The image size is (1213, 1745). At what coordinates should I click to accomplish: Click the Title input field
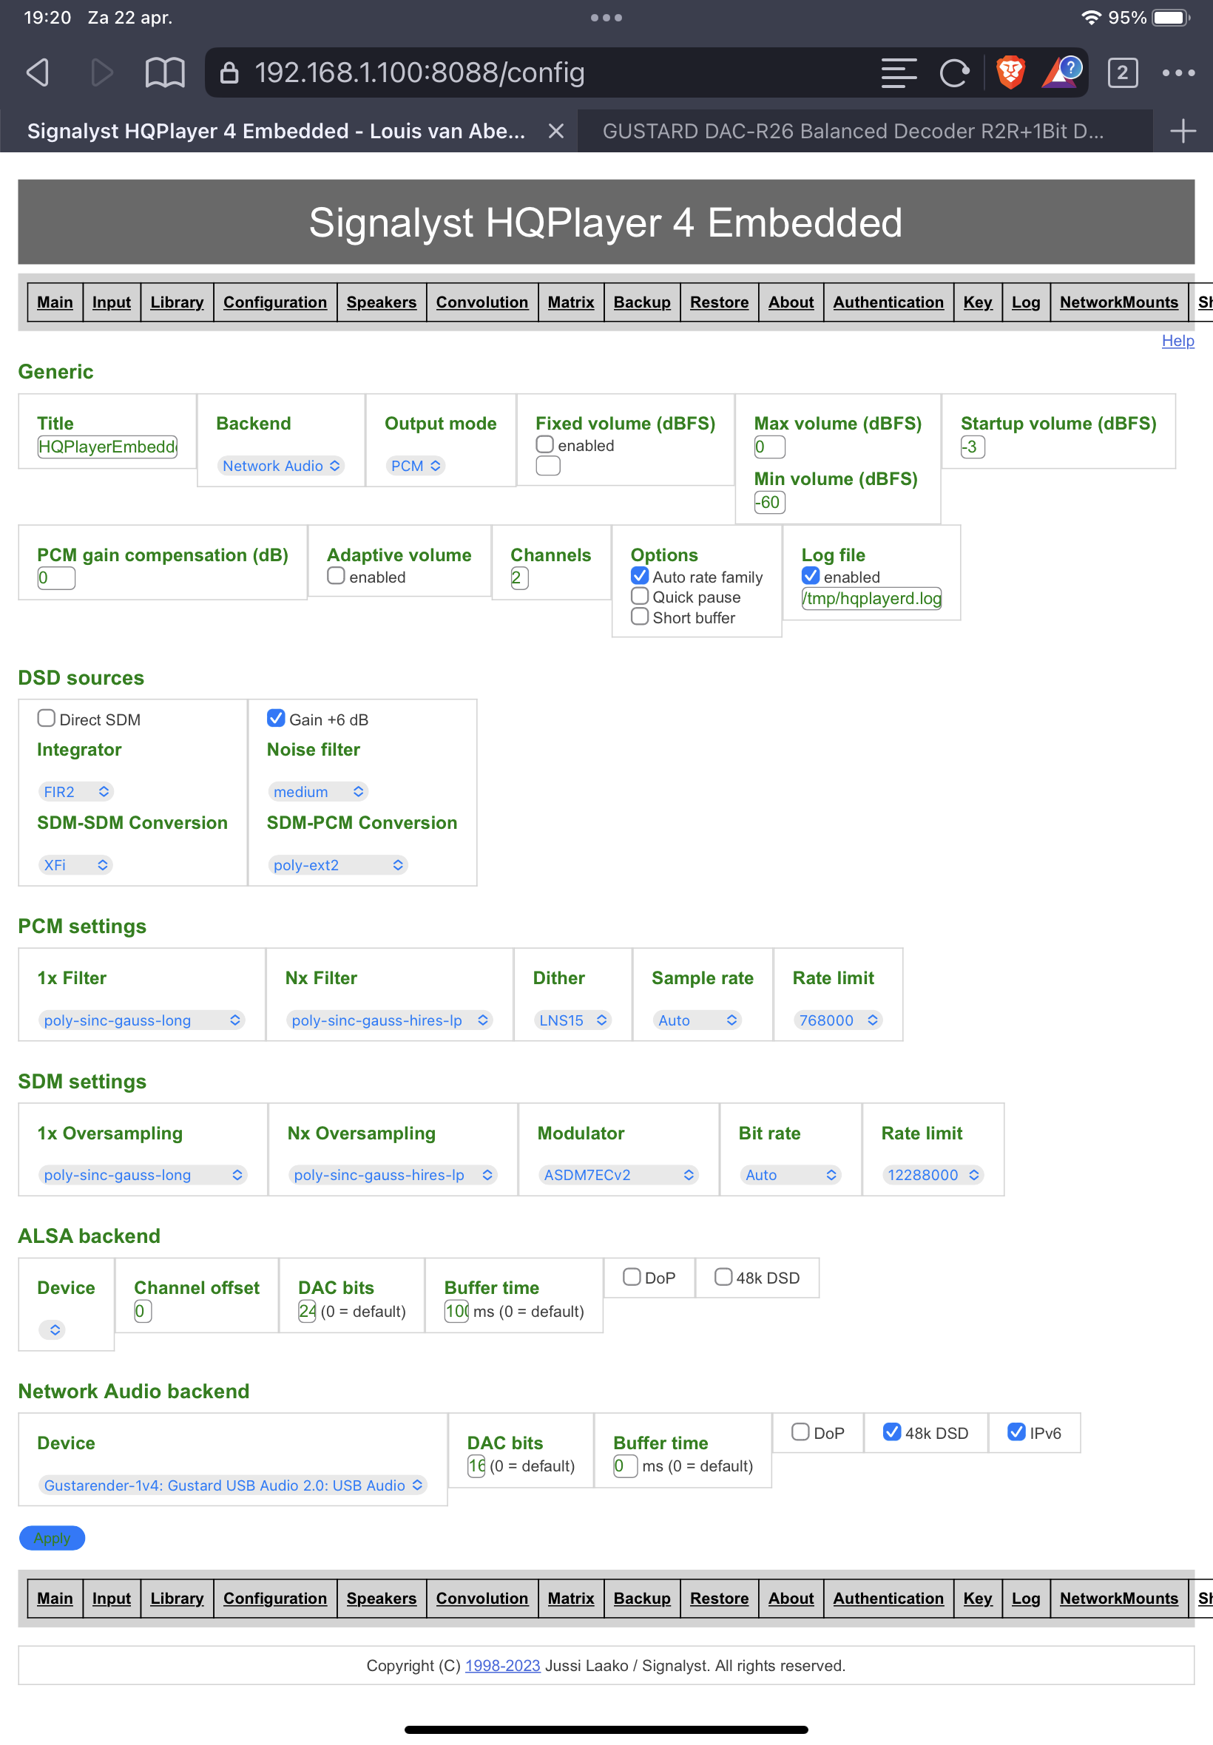(107, 447)
